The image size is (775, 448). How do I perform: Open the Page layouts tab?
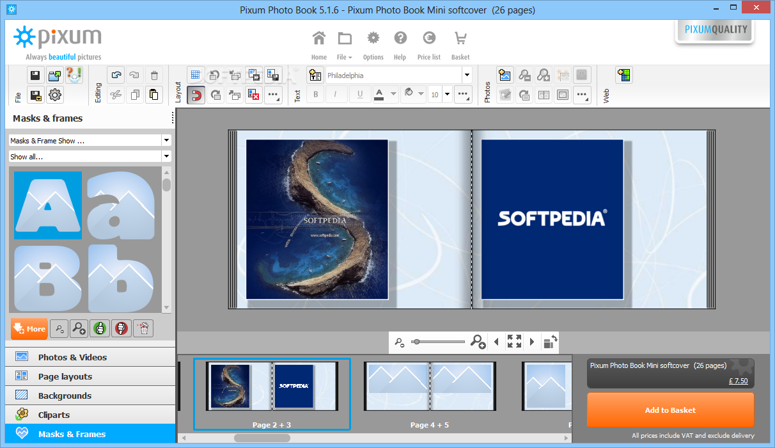tap(90, 376)
